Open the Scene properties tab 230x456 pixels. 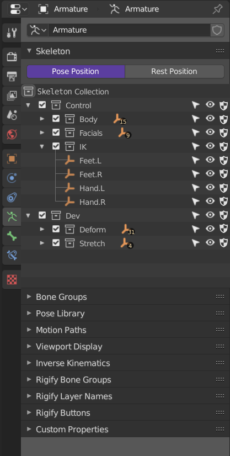12,115
